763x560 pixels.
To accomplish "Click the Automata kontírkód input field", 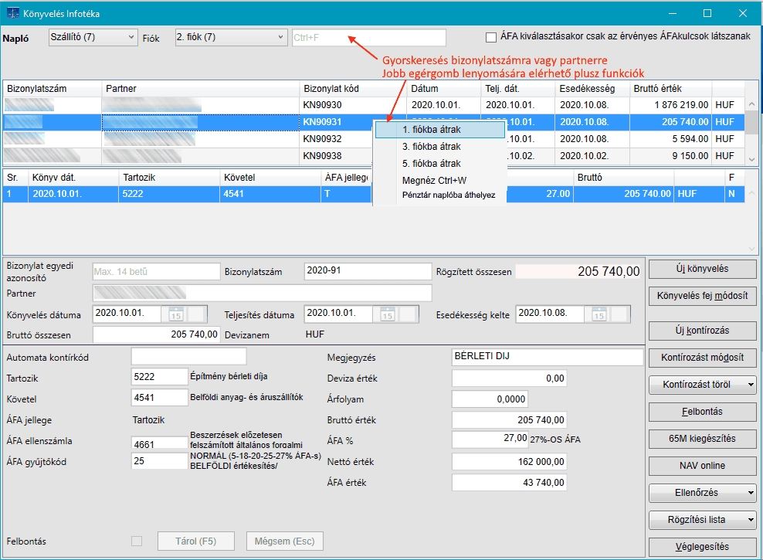I will 188,357.
